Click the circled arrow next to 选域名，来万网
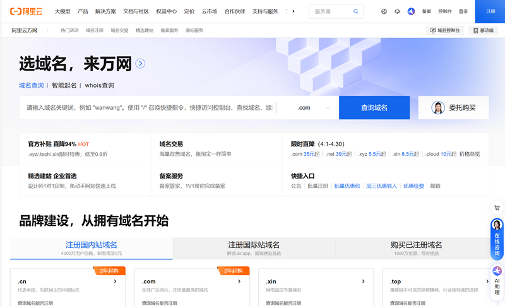505x306 pixels. click(140, 63)
